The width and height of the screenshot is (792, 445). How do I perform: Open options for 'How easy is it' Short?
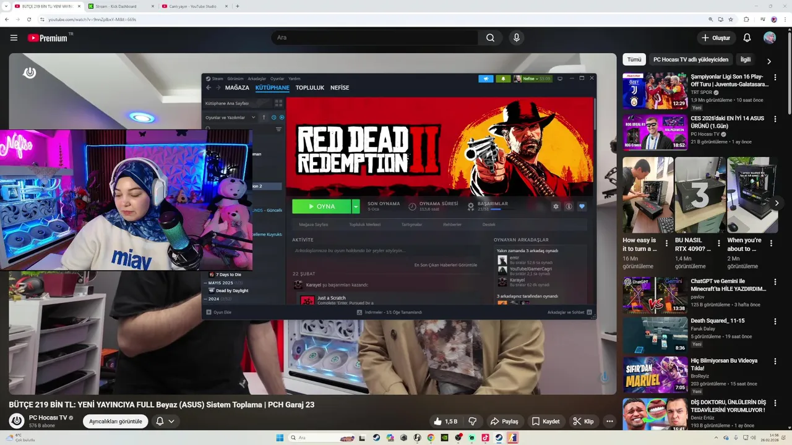point(666,244)
